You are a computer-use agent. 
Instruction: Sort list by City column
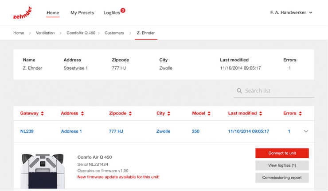[x=164, y=114]
